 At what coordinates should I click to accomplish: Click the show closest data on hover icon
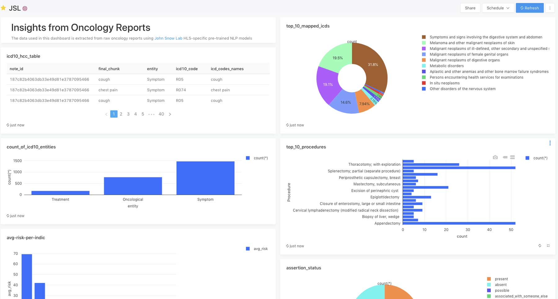[x=505, y=158]
